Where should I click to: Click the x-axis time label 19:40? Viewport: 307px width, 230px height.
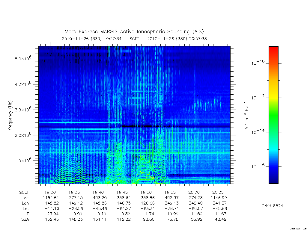pyautogui.click(x=98, y=192)
